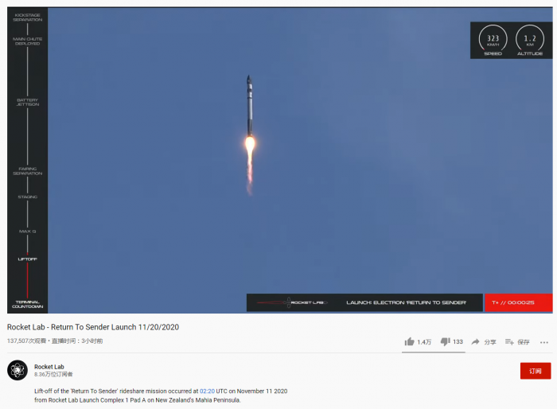Click the LIFTOFF marker on the timeline
Image resolution: width=557 pixels, height=409 pixels.
point(27,259)
